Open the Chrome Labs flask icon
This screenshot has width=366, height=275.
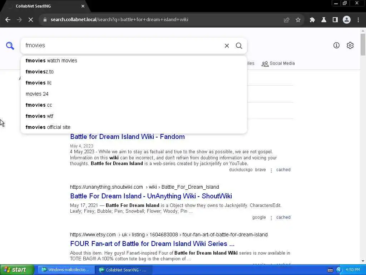click(324, 20)
